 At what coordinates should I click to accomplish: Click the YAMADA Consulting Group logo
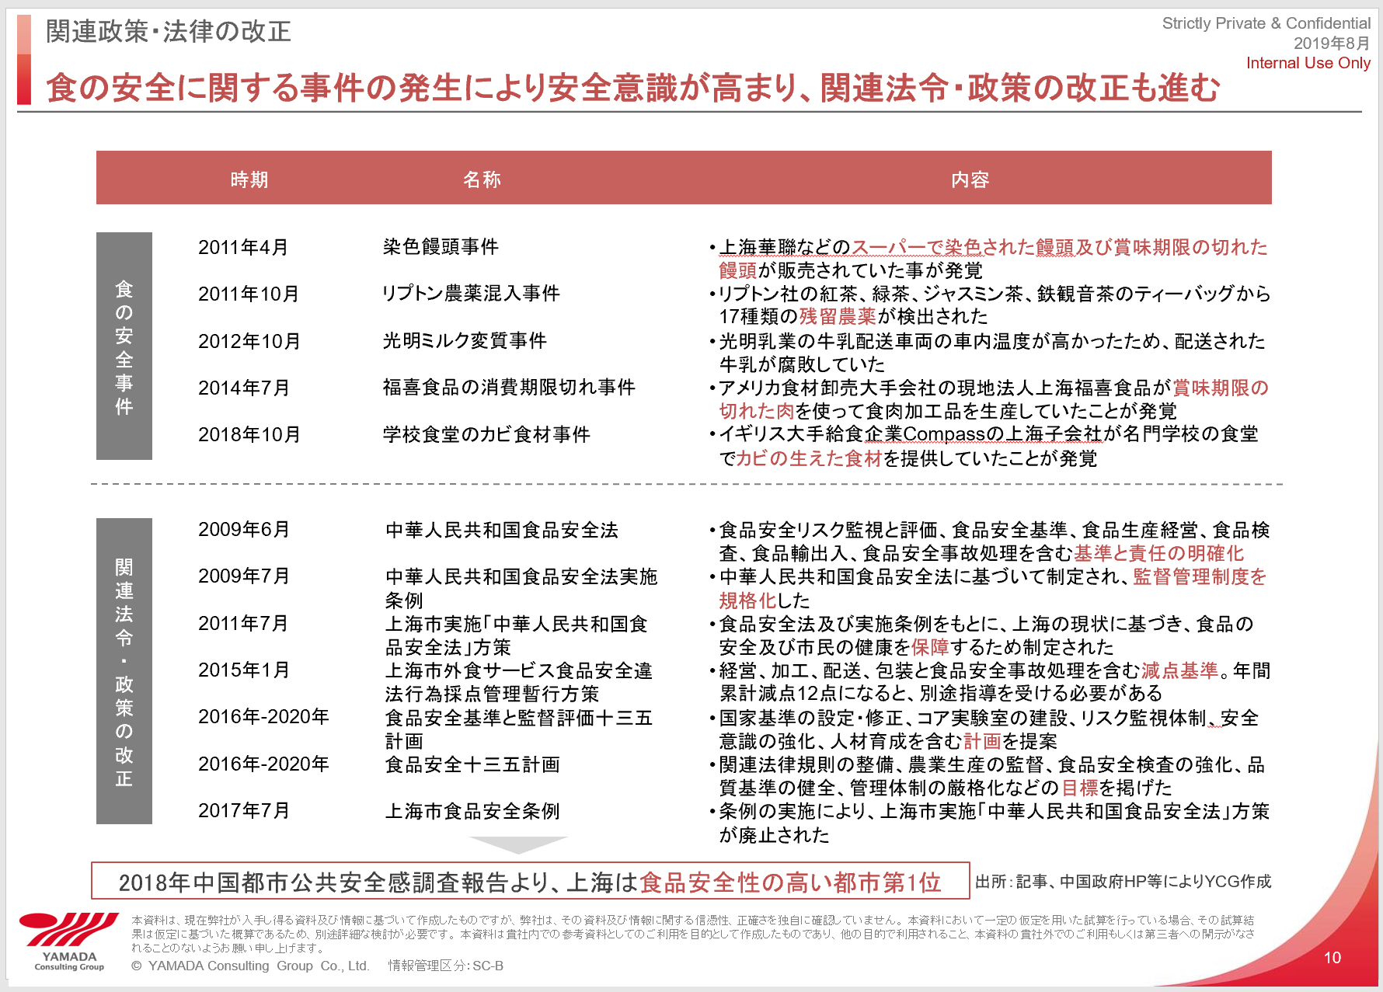pos(69,942)
